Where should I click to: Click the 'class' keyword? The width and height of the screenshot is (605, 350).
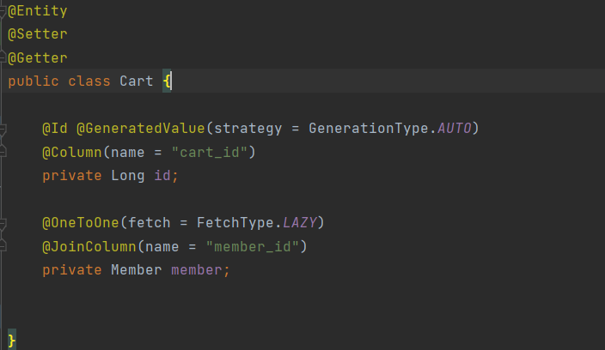89,81
